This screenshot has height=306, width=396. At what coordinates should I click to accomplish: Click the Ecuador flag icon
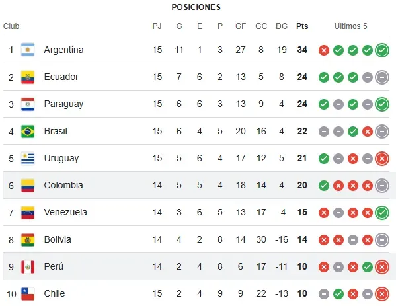(x=28, y=77)
